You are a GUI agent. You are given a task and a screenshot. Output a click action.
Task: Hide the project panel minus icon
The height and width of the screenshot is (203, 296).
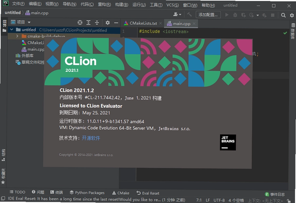coord(116,23)
